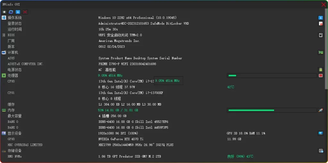Click the monitor icon beside 计算机
Screen dimensions: 328x163
pos(4,52)
